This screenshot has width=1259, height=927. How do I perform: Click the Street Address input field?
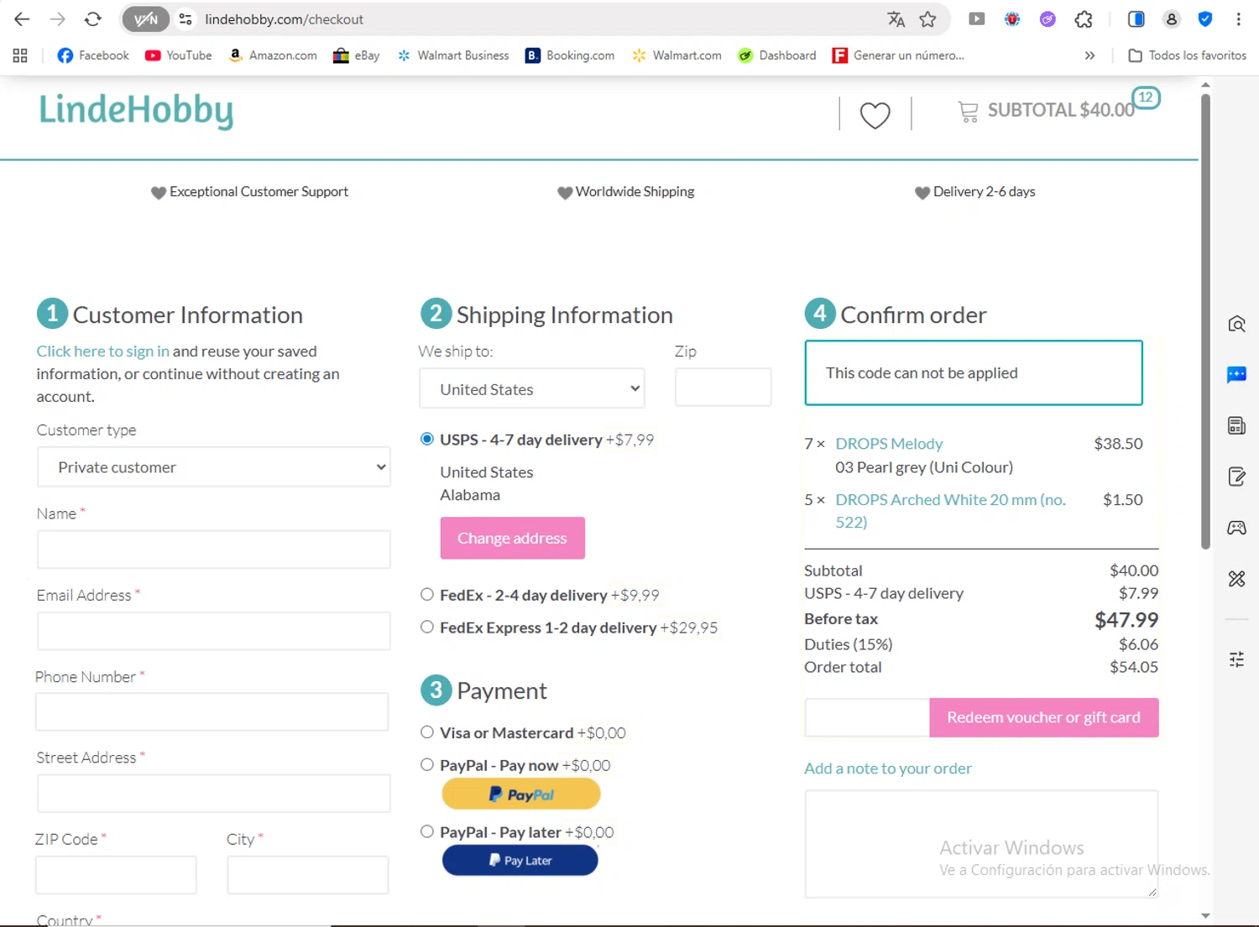pyautogui.click(x=214, y=793)
